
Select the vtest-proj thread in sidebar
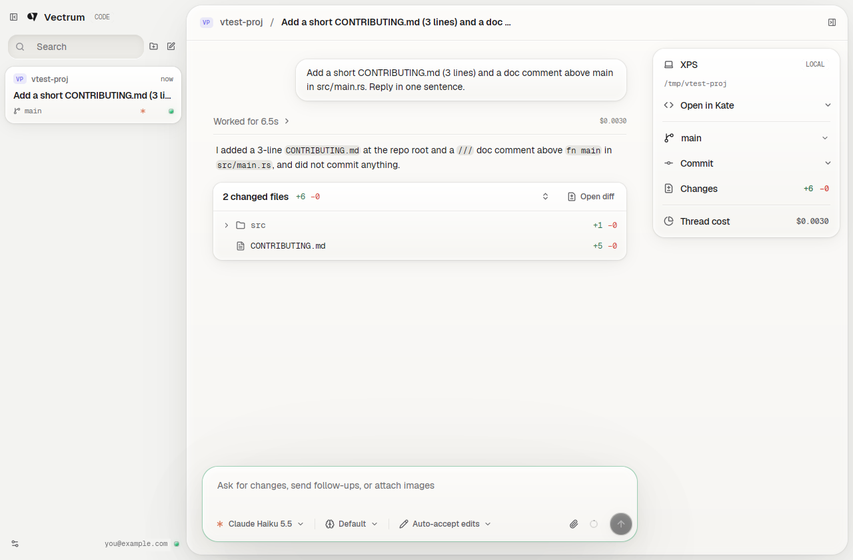click(93, 95)
